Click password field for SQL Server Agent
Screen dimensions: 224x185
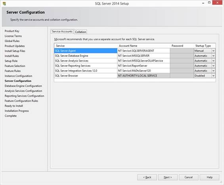(182, 51)
